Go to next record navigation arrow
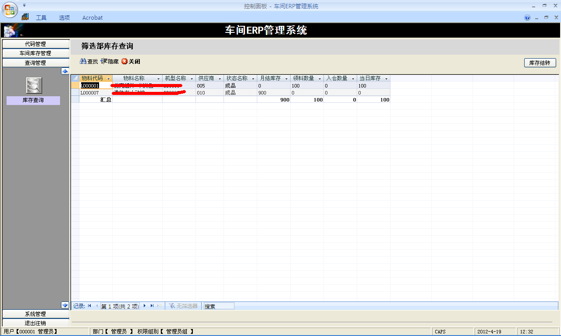This screenshot has height=336, width=561. pos(145,306)
